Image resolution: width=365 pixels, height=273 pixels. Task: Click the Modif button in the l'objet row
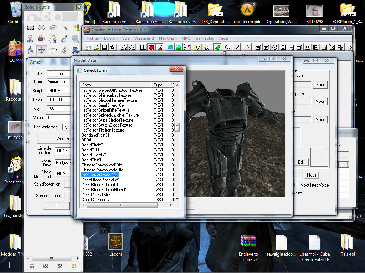320,85
